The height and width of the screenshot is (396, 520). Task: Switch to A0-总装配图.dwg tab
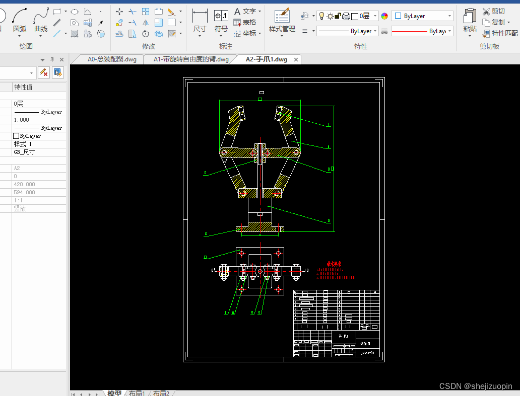[112, 59]
